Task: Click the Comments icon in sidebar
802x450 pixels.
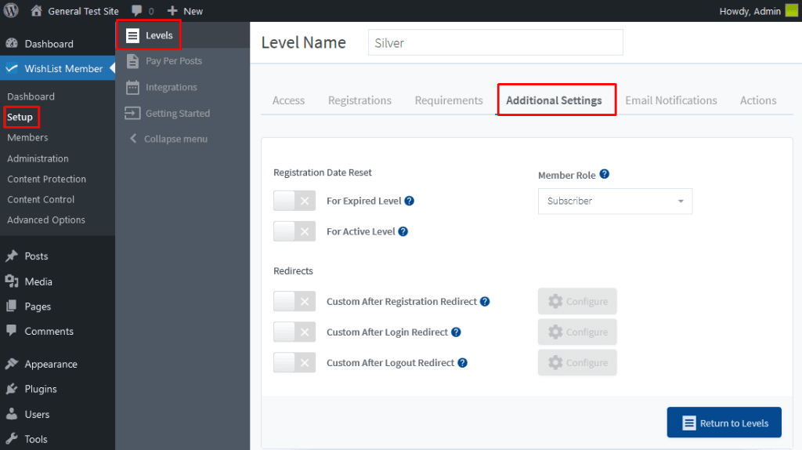Action: [11, 330]
